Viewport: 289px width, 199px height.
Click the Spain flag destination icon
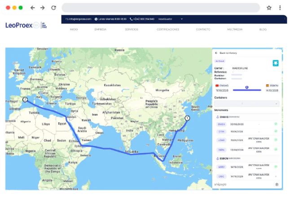[267, 86]
